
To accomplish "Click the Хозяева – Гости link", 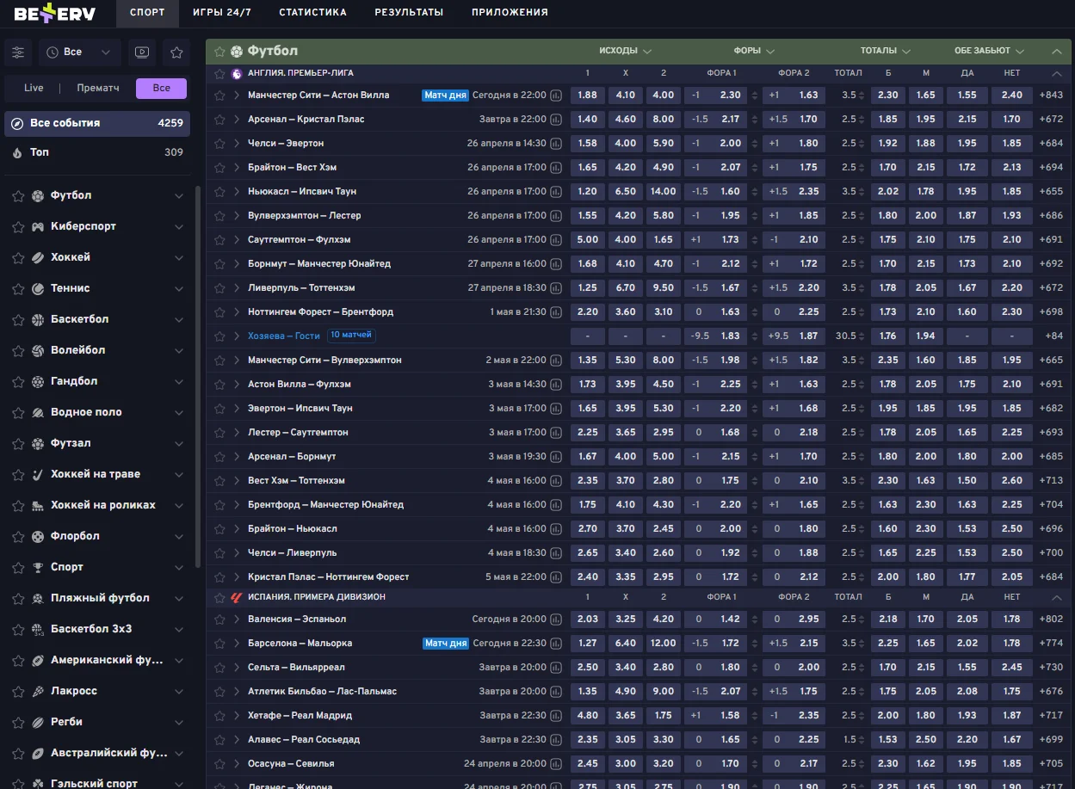I will click(283, 336).
